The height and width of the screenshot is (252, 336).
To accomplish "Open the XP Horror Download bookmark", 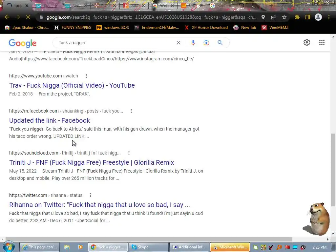I will 206,28.
